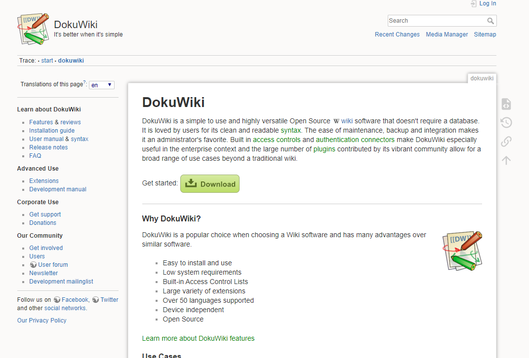Image resolution: width=529 pixels, height=358 pixels.
Task: Open Sitemap
Action: click(485, 35)
